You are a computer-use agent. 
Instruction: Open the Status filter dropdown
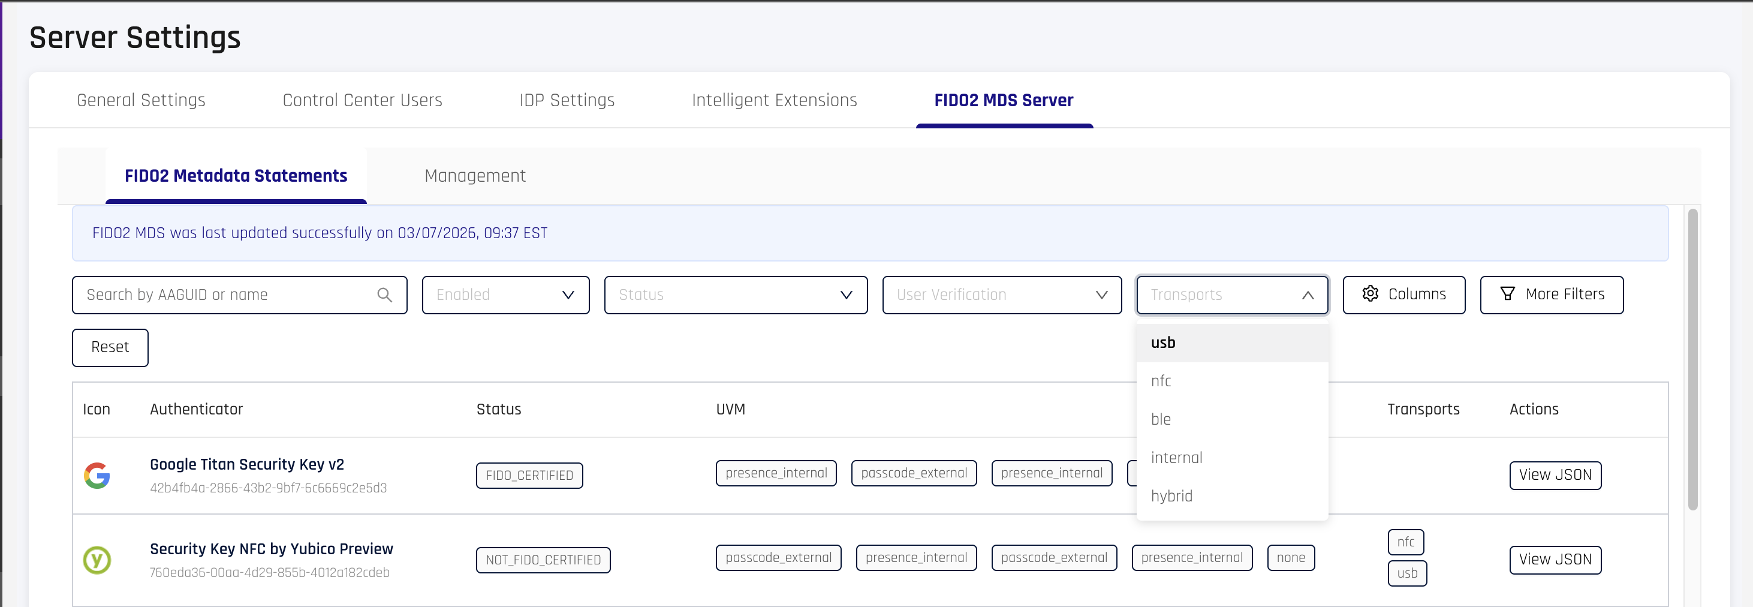click(x=735, y=295)
